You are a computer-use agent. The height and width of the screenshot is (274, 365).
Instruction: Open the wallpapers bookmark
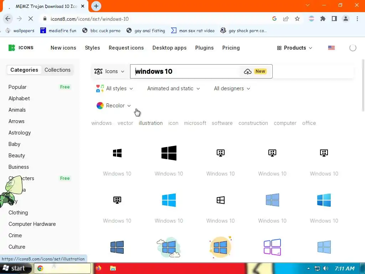pos(20,31)
